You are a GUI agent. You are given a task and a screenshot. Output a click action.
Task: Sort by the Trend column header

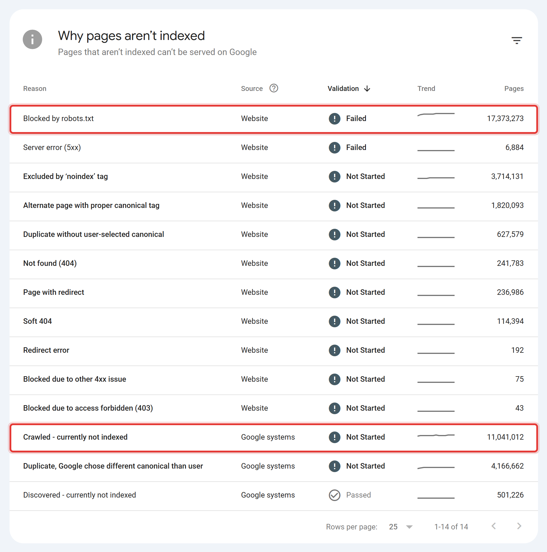coord(426,89)
